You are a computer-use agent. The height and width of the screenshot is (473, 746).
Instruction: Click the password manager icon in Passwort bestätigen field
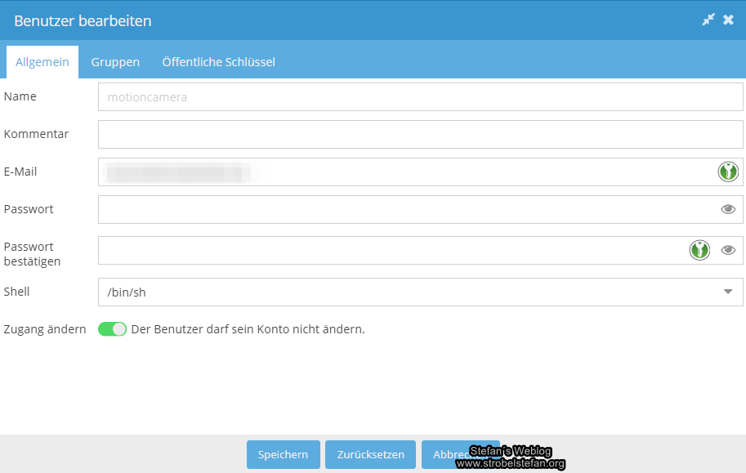pyautogui.click(x=699, y=250)
